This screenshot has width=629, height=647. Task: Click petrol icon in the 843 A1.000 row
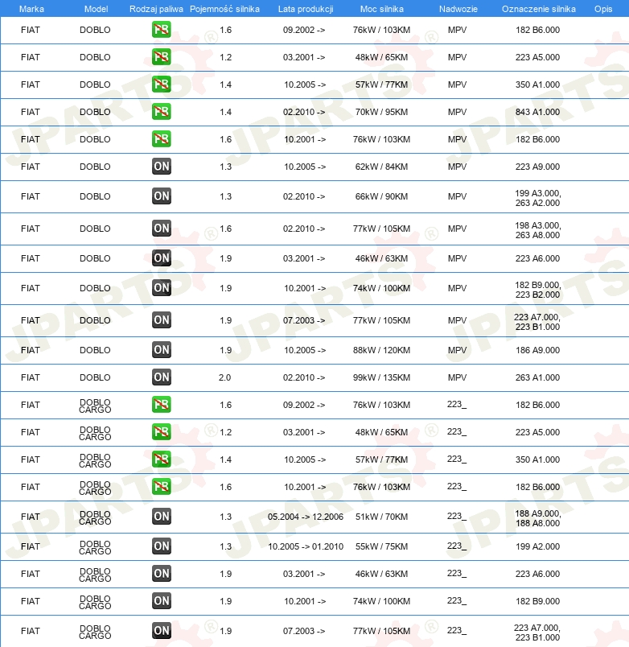pyautogui.click(x=161, y=112)
